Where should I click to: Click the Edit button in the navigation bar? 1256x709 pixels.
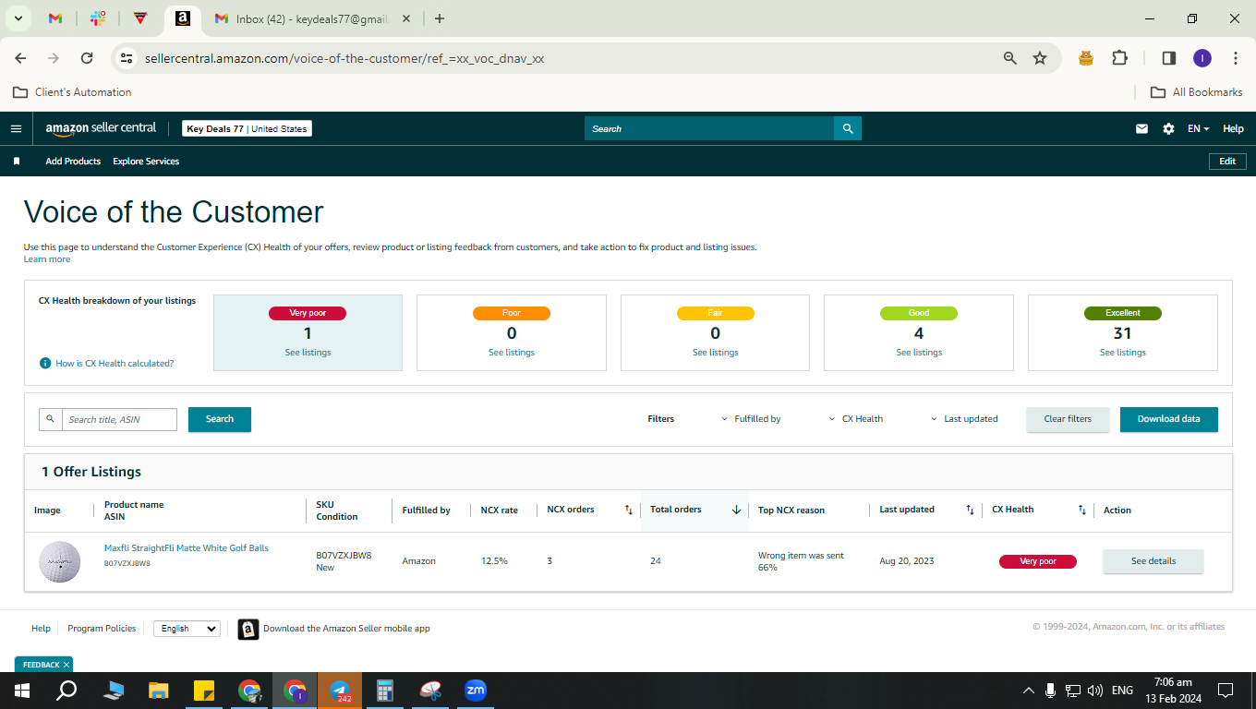(1227, 162)
